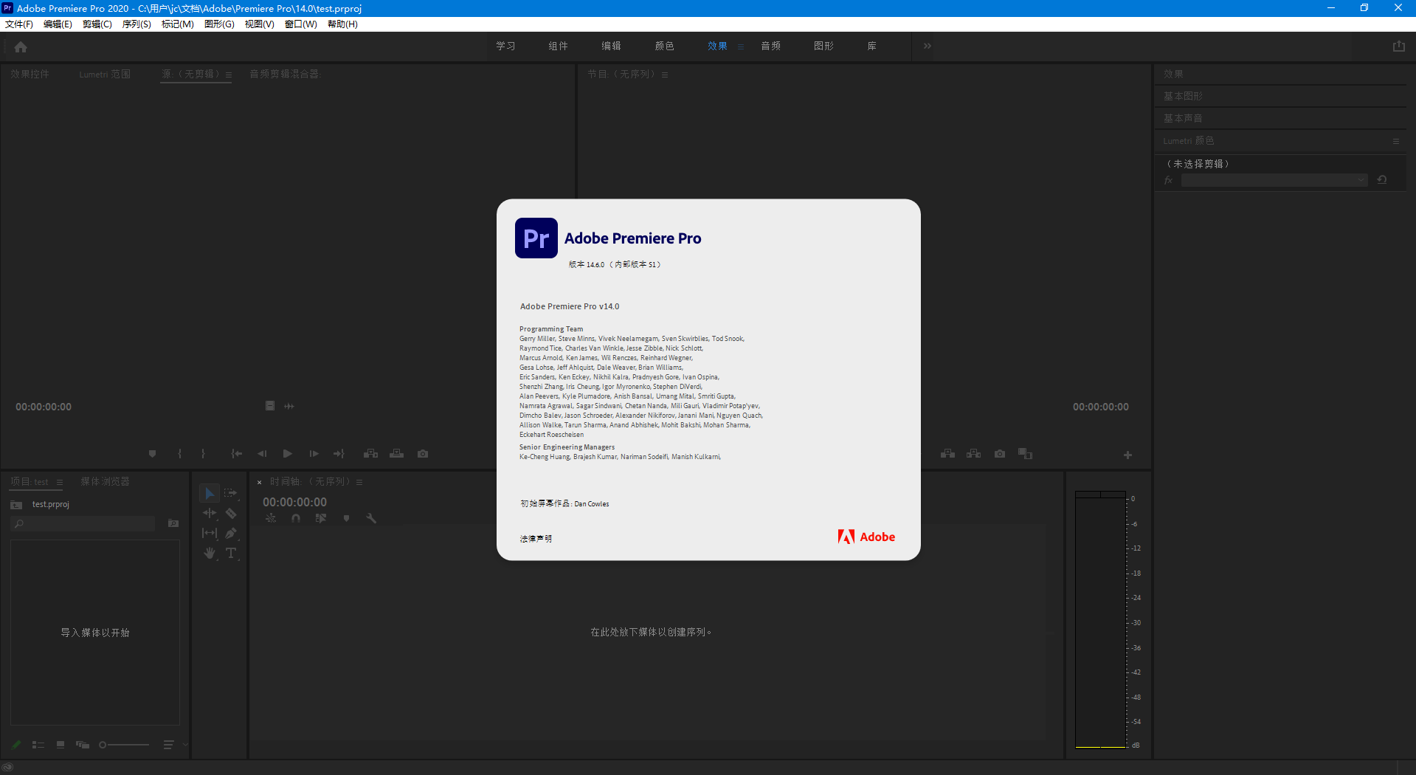Screen dimensions: 1416x775
Task: Switch Project panel to list view
Action: (38, 745)
